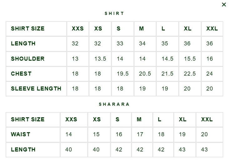229x163 pixels.
Task: Click the shirt length value 35 for L
Action: [x=165, y=44]
